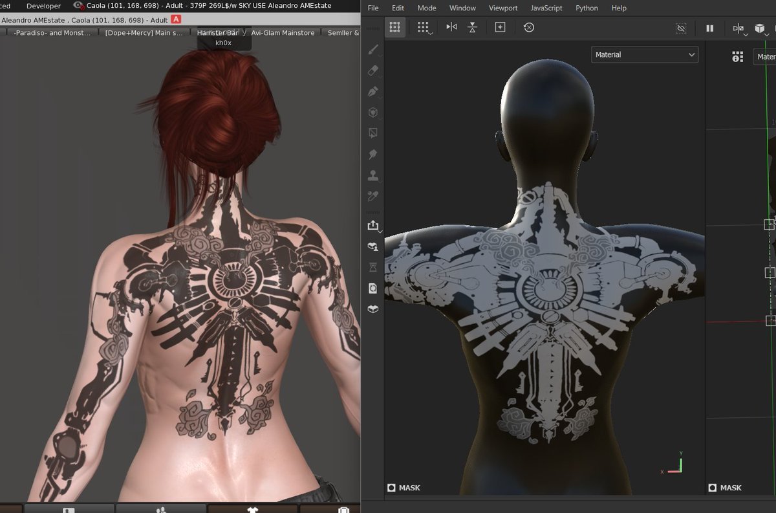Open the Edit menu
Viewport: 776px width, 513px height.
[398, 8]
